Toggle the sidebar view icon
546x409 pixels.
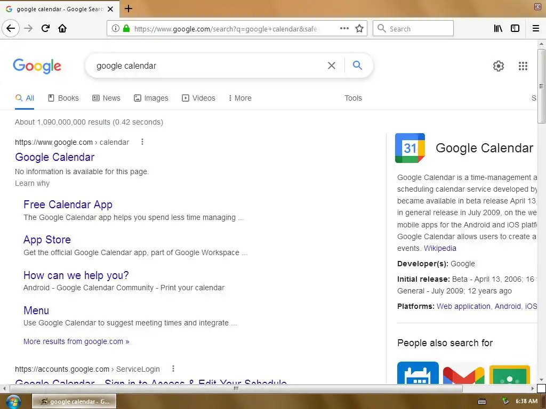pyautogui.click(x=515, y=29)
